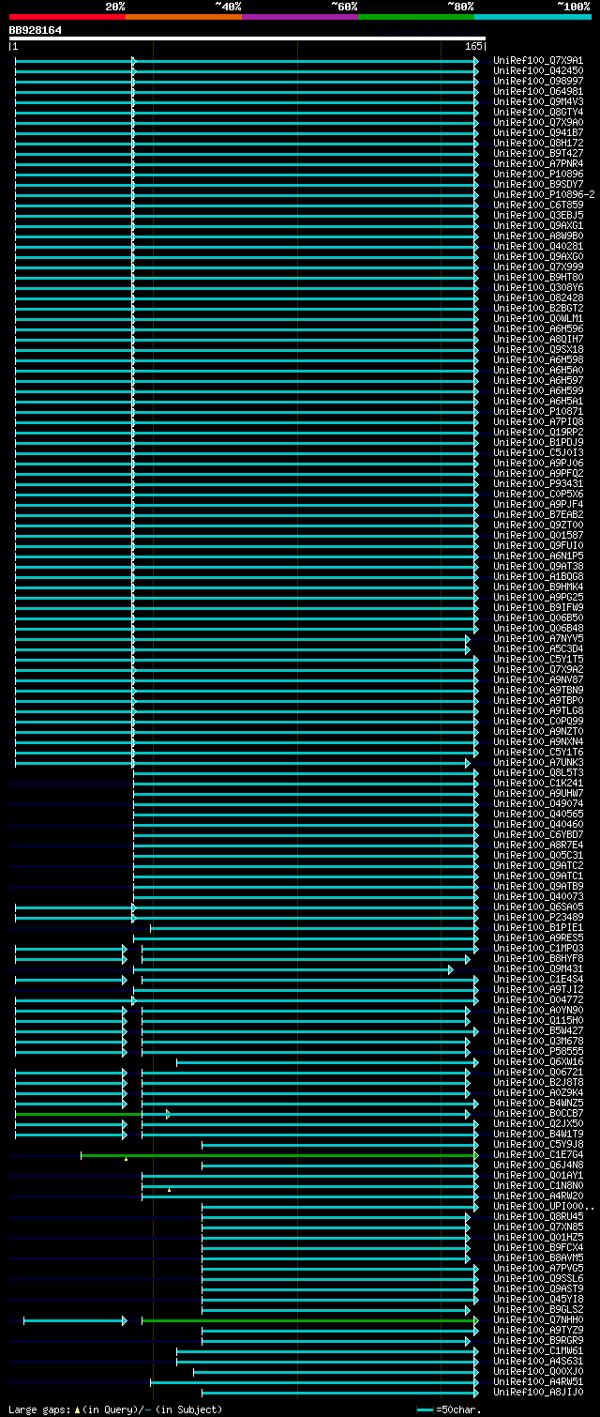This screenshot has width=600, height=1417.
Task: Open hit UniRef100_P10896-2
Action: (x=544, y=195)
